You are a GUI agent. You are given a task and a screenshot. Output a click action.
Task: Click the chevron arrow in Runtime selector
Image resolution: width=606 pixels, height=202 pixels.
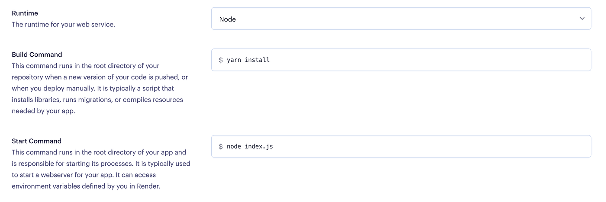[582, 19]
